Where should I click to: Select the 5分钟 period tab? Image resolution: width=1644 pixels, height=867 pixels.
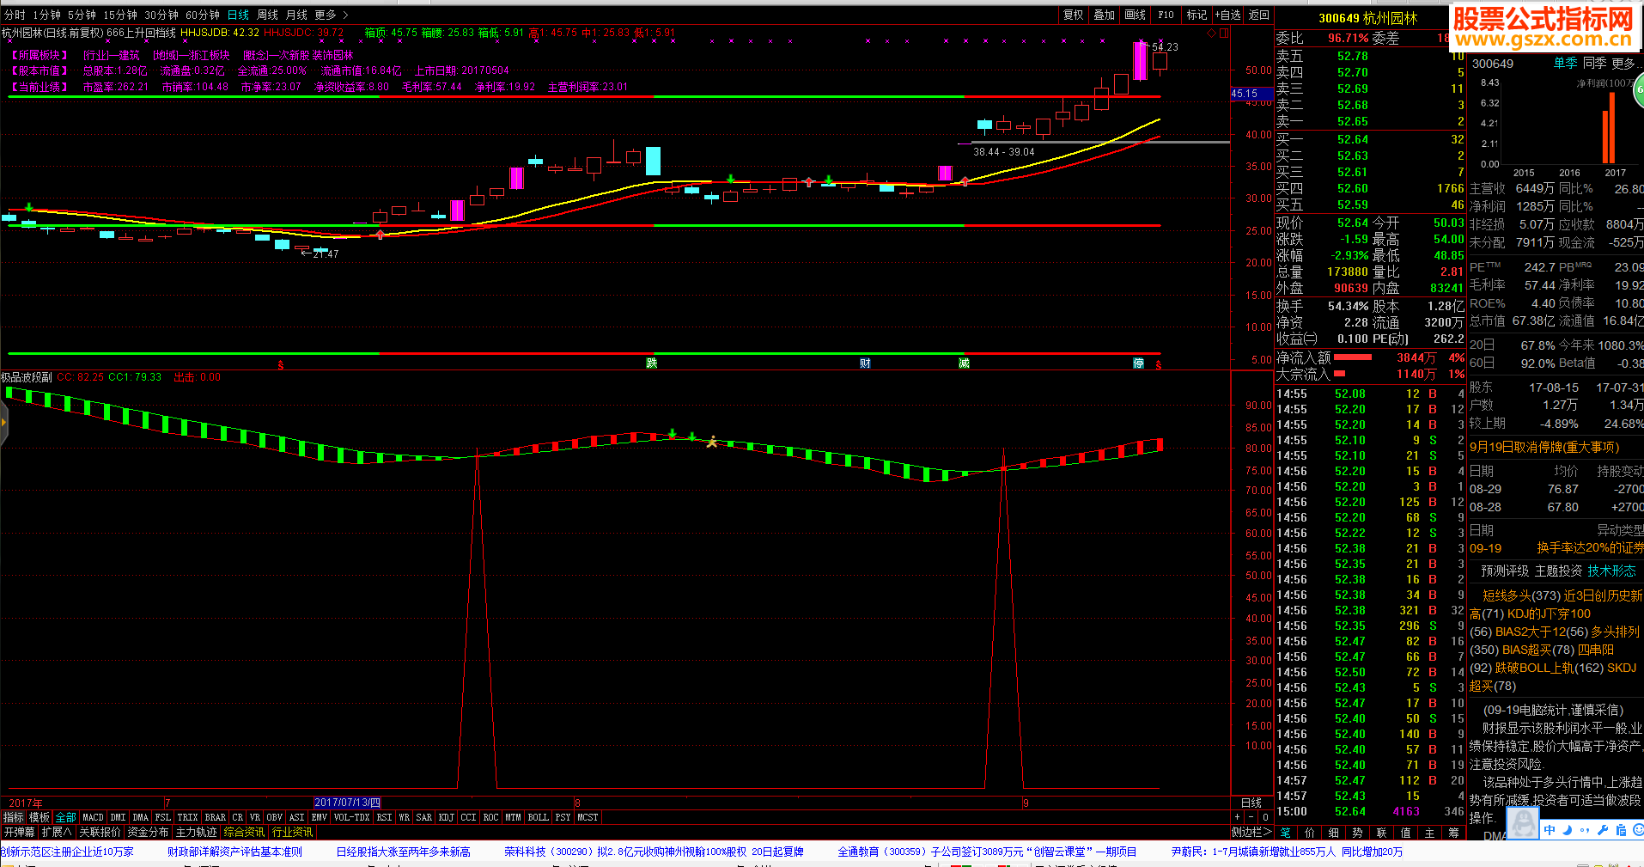[82, 15]
